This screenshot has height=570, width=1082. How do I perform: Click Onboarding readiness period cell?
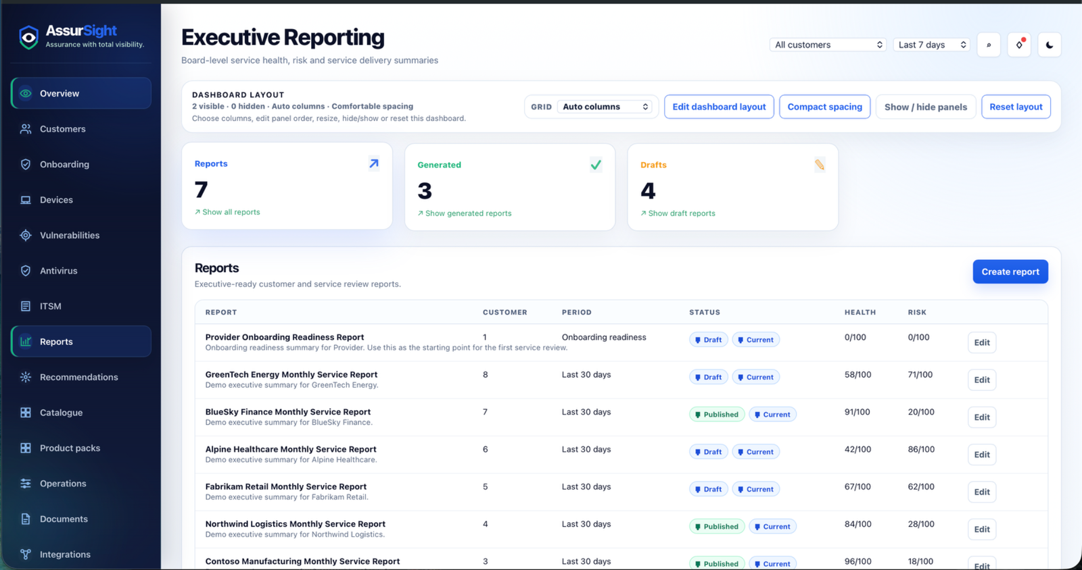[604, 337]
